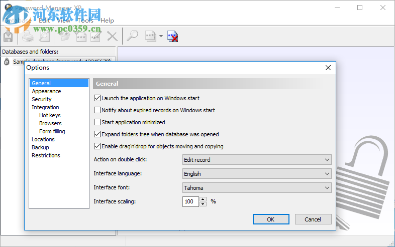Select the Sample database tree entry
This screenshot has height=247, width=395.
pos(62,61)
